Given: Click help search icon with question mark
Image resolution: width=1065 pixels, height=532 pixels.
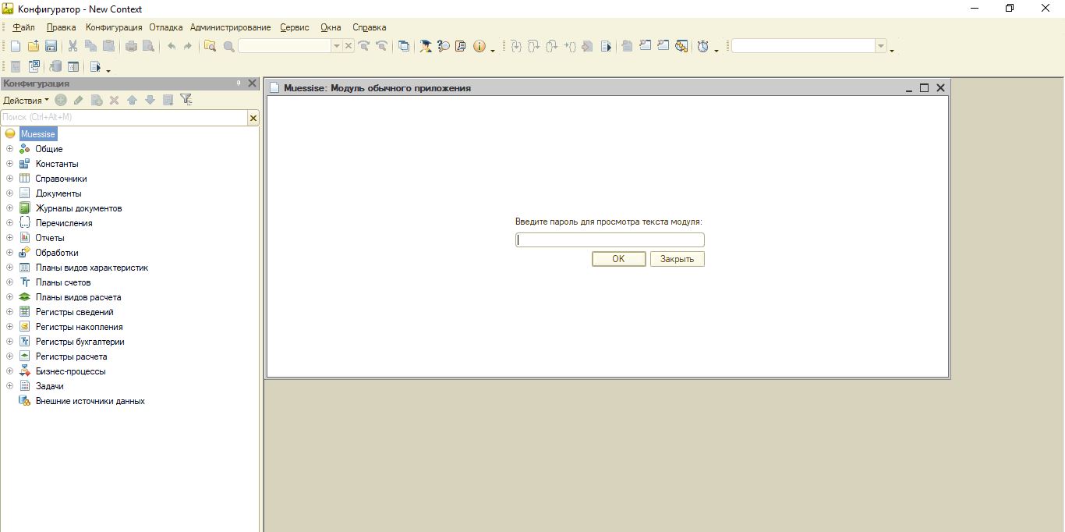Looking at the screenshot, I should click(x=443, y=46).
